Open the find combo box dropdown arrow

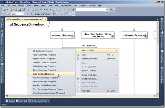107,10
